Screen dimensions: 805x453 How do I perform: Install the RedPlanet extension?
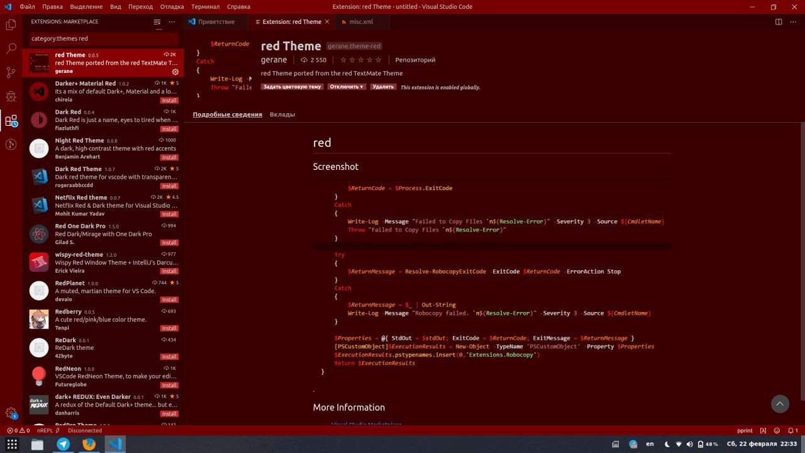point(169,299)
